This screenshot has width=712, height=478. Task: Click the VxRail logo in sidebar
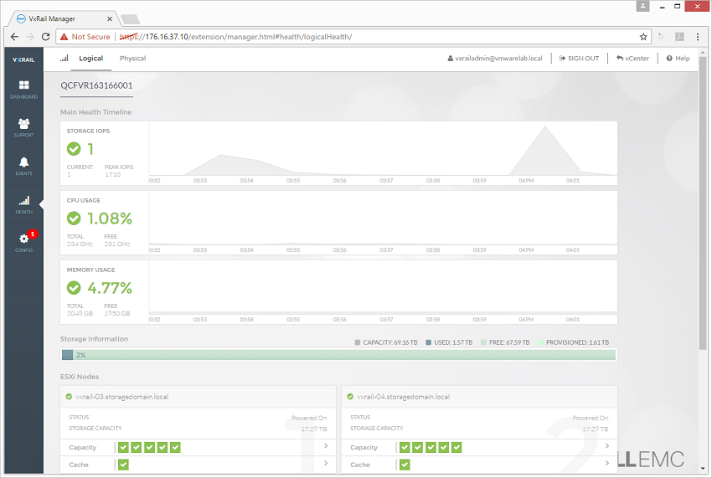pyautogui.click(x=23, y=59)
